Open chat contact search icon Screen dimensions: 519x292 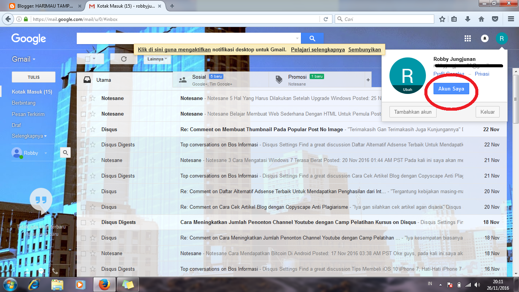65,153
